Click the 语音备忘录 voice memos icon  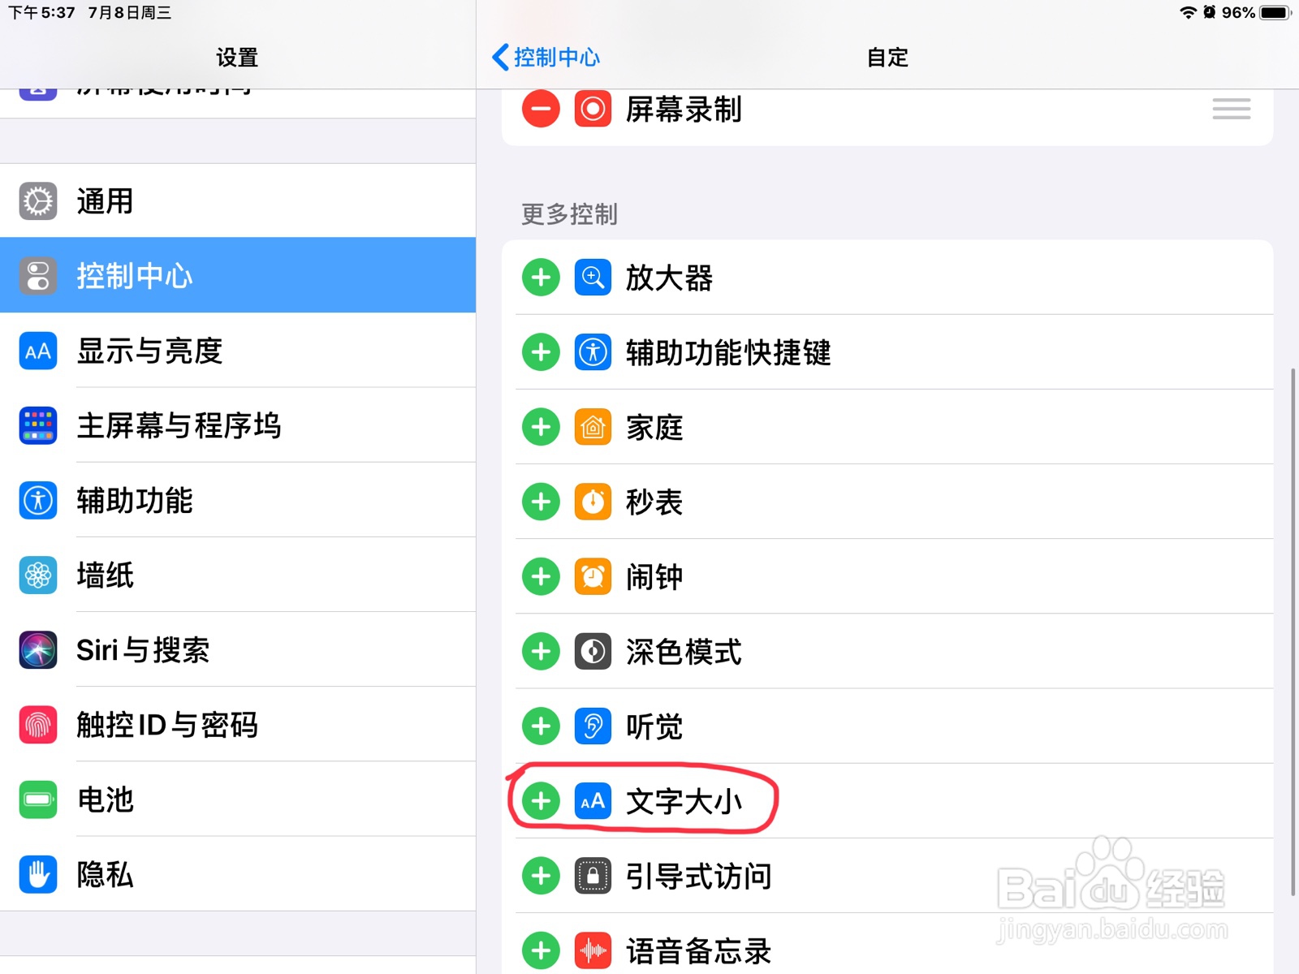[x=593, y=950]
